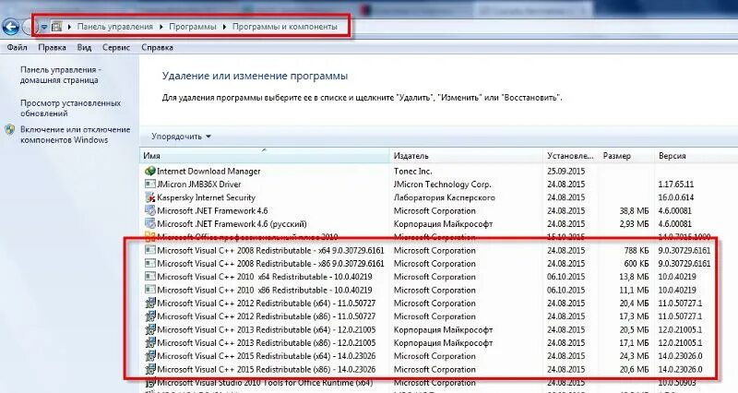Expand arrow before 'Программы и компоненты' breadcrumb

pos(224,27)
